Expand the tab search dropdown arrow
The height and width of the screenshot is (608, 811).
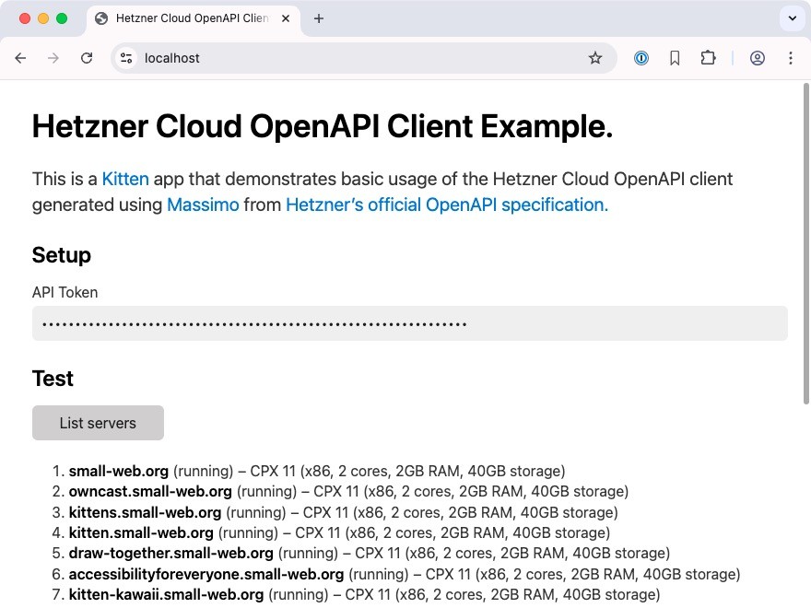click(792, 18)
